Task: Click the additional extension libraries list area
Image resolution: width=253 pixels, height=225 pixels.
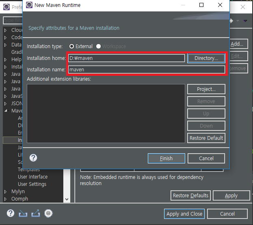Action: coord(106,113)
